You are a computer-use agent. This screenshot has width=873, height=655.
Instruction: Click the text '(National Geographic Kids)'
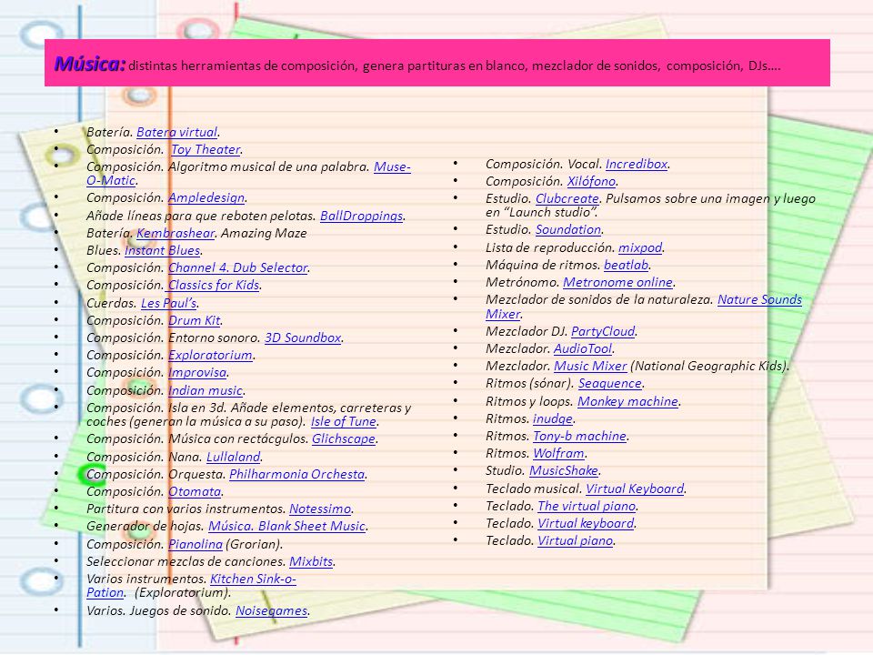[x=709, y=366]
